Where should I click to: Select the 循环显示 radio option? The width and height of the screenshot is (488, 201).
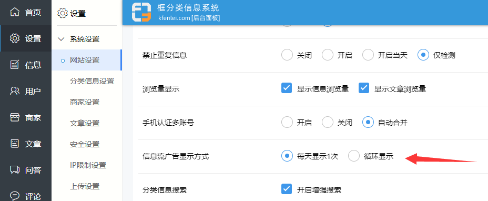click(x=353, y=156)
